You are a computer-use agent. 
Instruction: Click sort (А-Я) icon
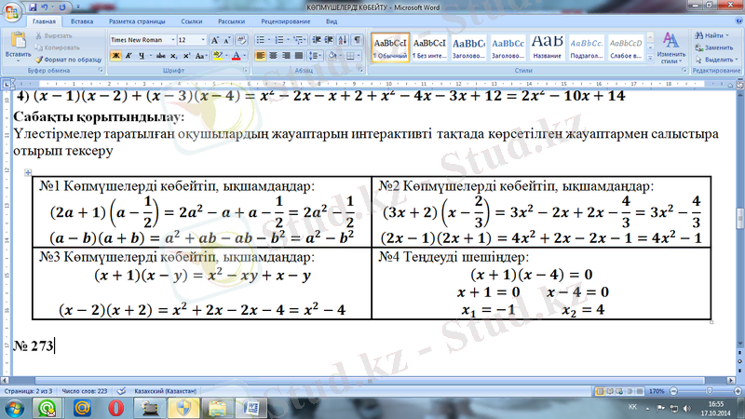pos(344,41)
